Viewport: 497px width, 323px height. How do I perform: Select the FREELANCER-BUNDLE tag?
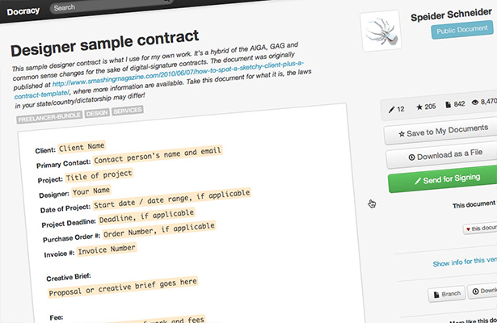click(49, 117)
